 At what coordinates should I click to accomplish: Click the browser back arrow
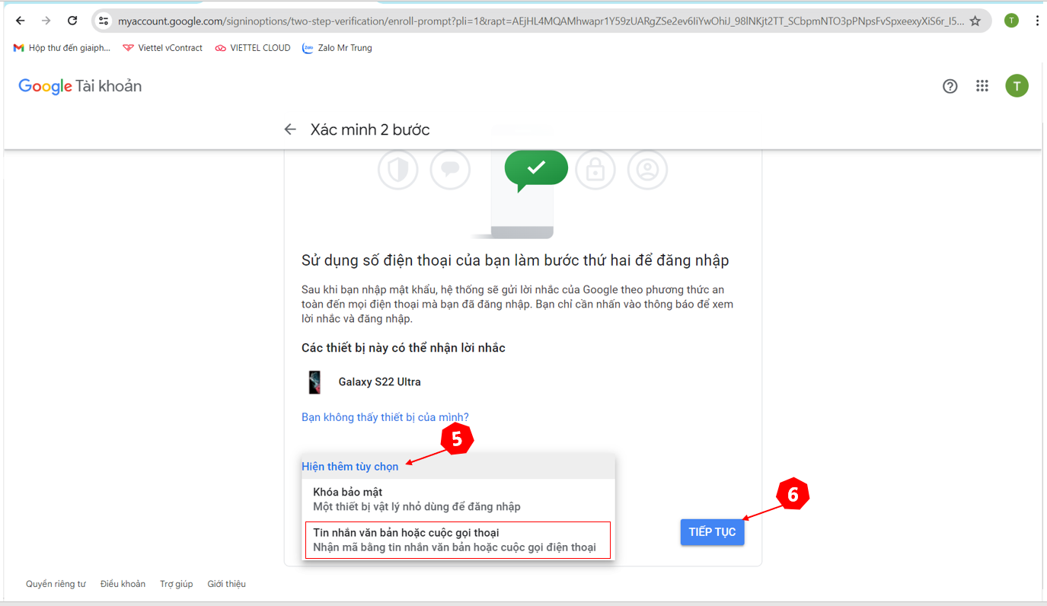[20, 20]
